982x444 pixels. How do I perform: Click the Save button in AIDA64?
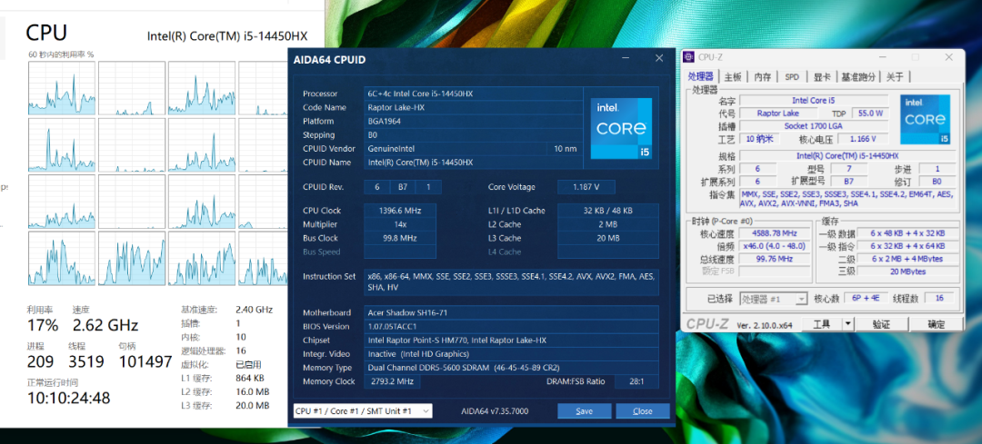point(585,410)
